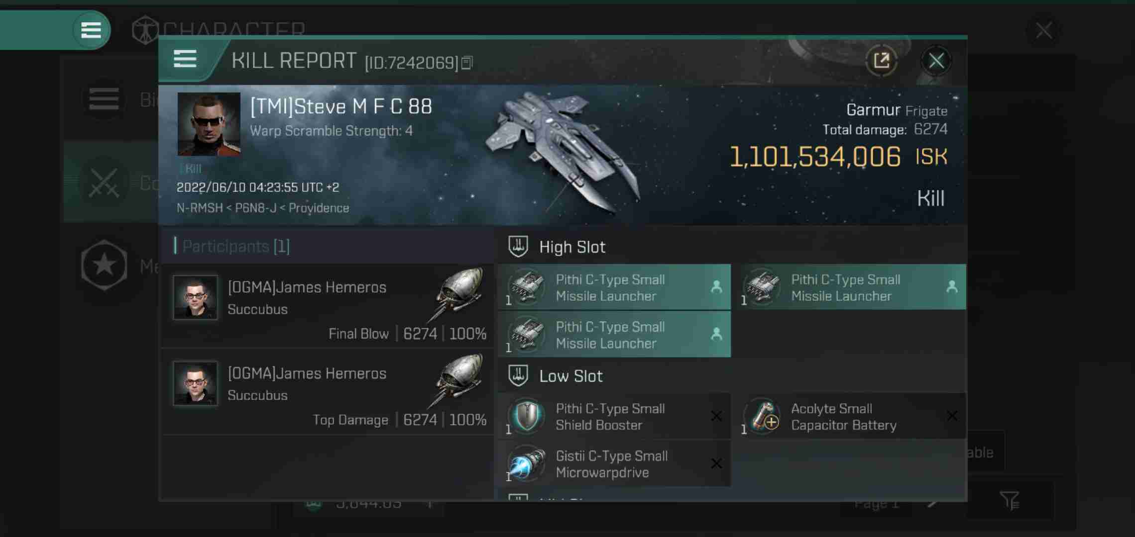Dismiss Gistii C-Type Small Microwarpdrive item
This screenshot has height=537, width=1135.
[x=716, y=462]
